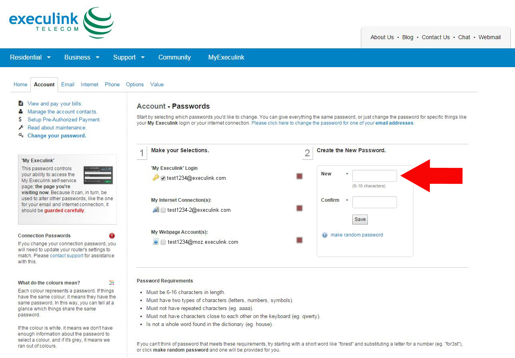Click into the New password field
Viewport: 515px width, 358px height.
tap(375, 176)
